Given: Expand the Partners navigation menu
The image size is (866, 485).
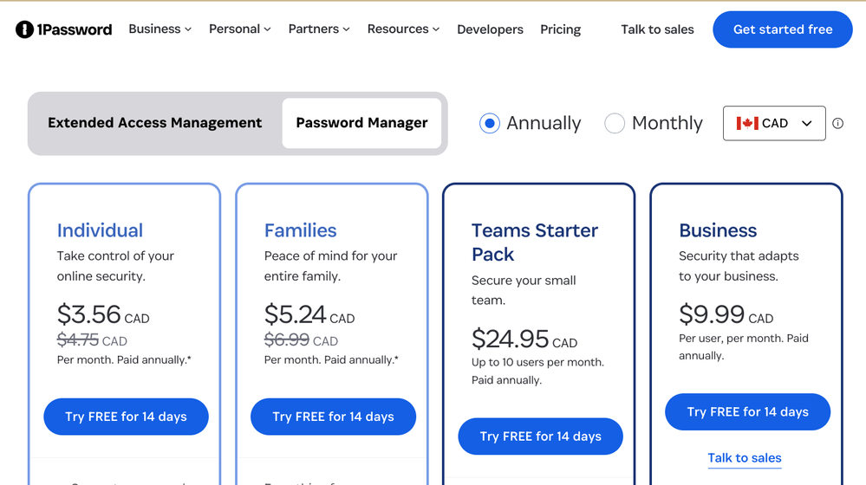Looking at the screenshot, I should click(x=319, y=29).
